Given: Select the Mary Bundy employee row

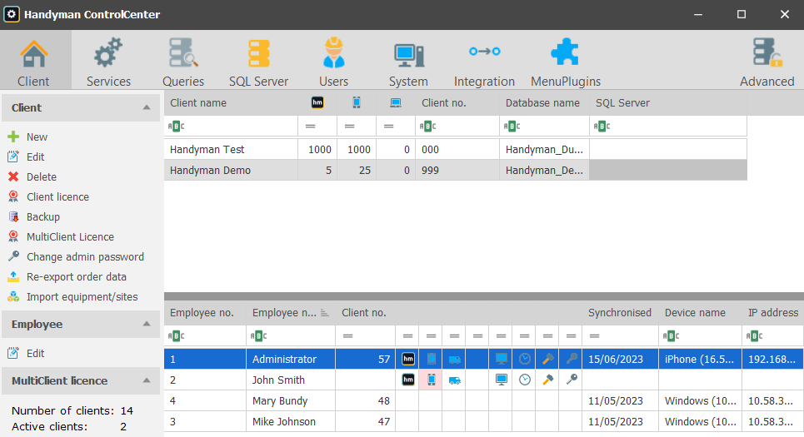Looking at the screenshot, I should pos(483,400).
